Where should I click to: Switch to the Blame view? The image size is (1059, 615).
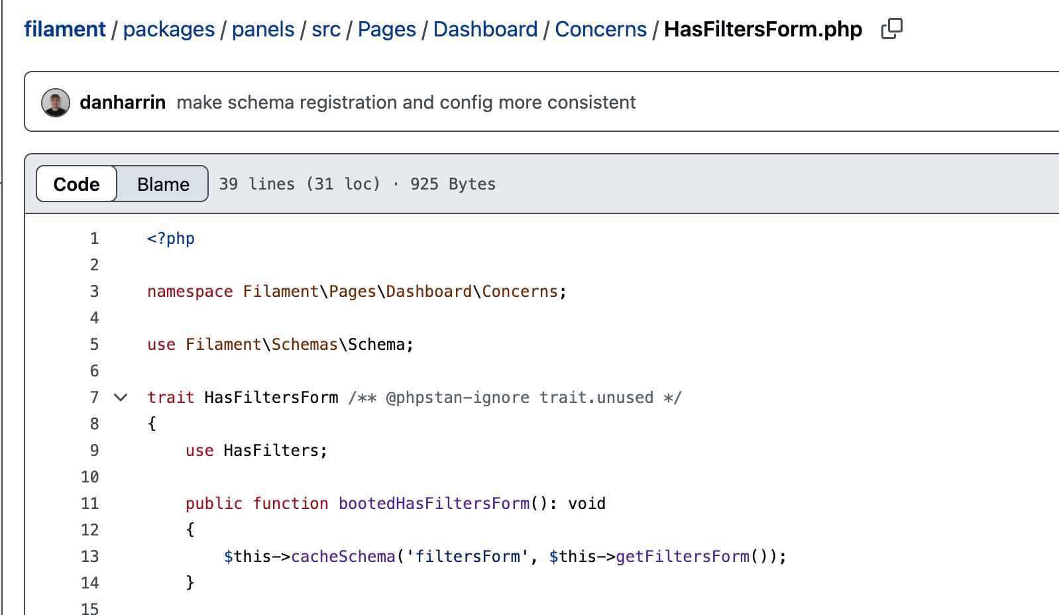point(163,184)
